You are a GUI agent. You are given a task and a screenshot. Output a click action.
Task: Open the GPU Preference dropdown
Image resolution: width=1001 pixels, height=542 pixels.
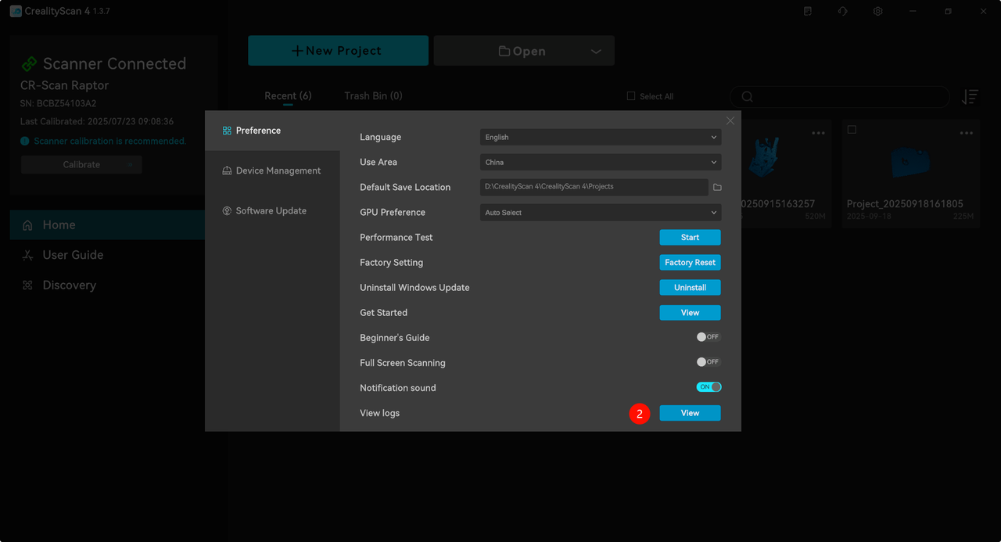point(600,213)
